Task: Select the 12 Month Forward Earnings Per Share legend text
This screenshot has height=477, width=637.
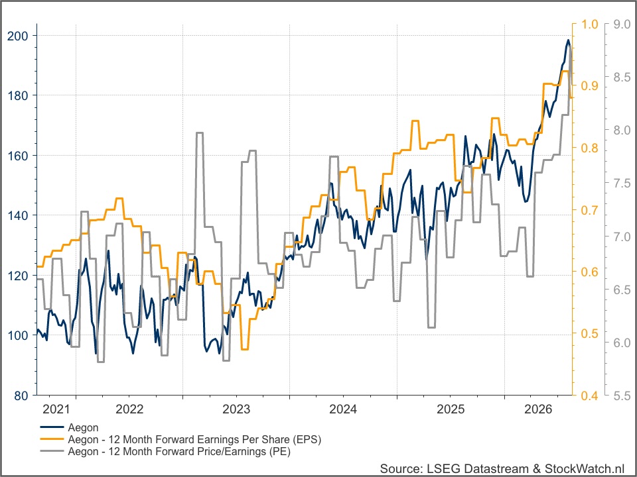Action: pos(194,439)
